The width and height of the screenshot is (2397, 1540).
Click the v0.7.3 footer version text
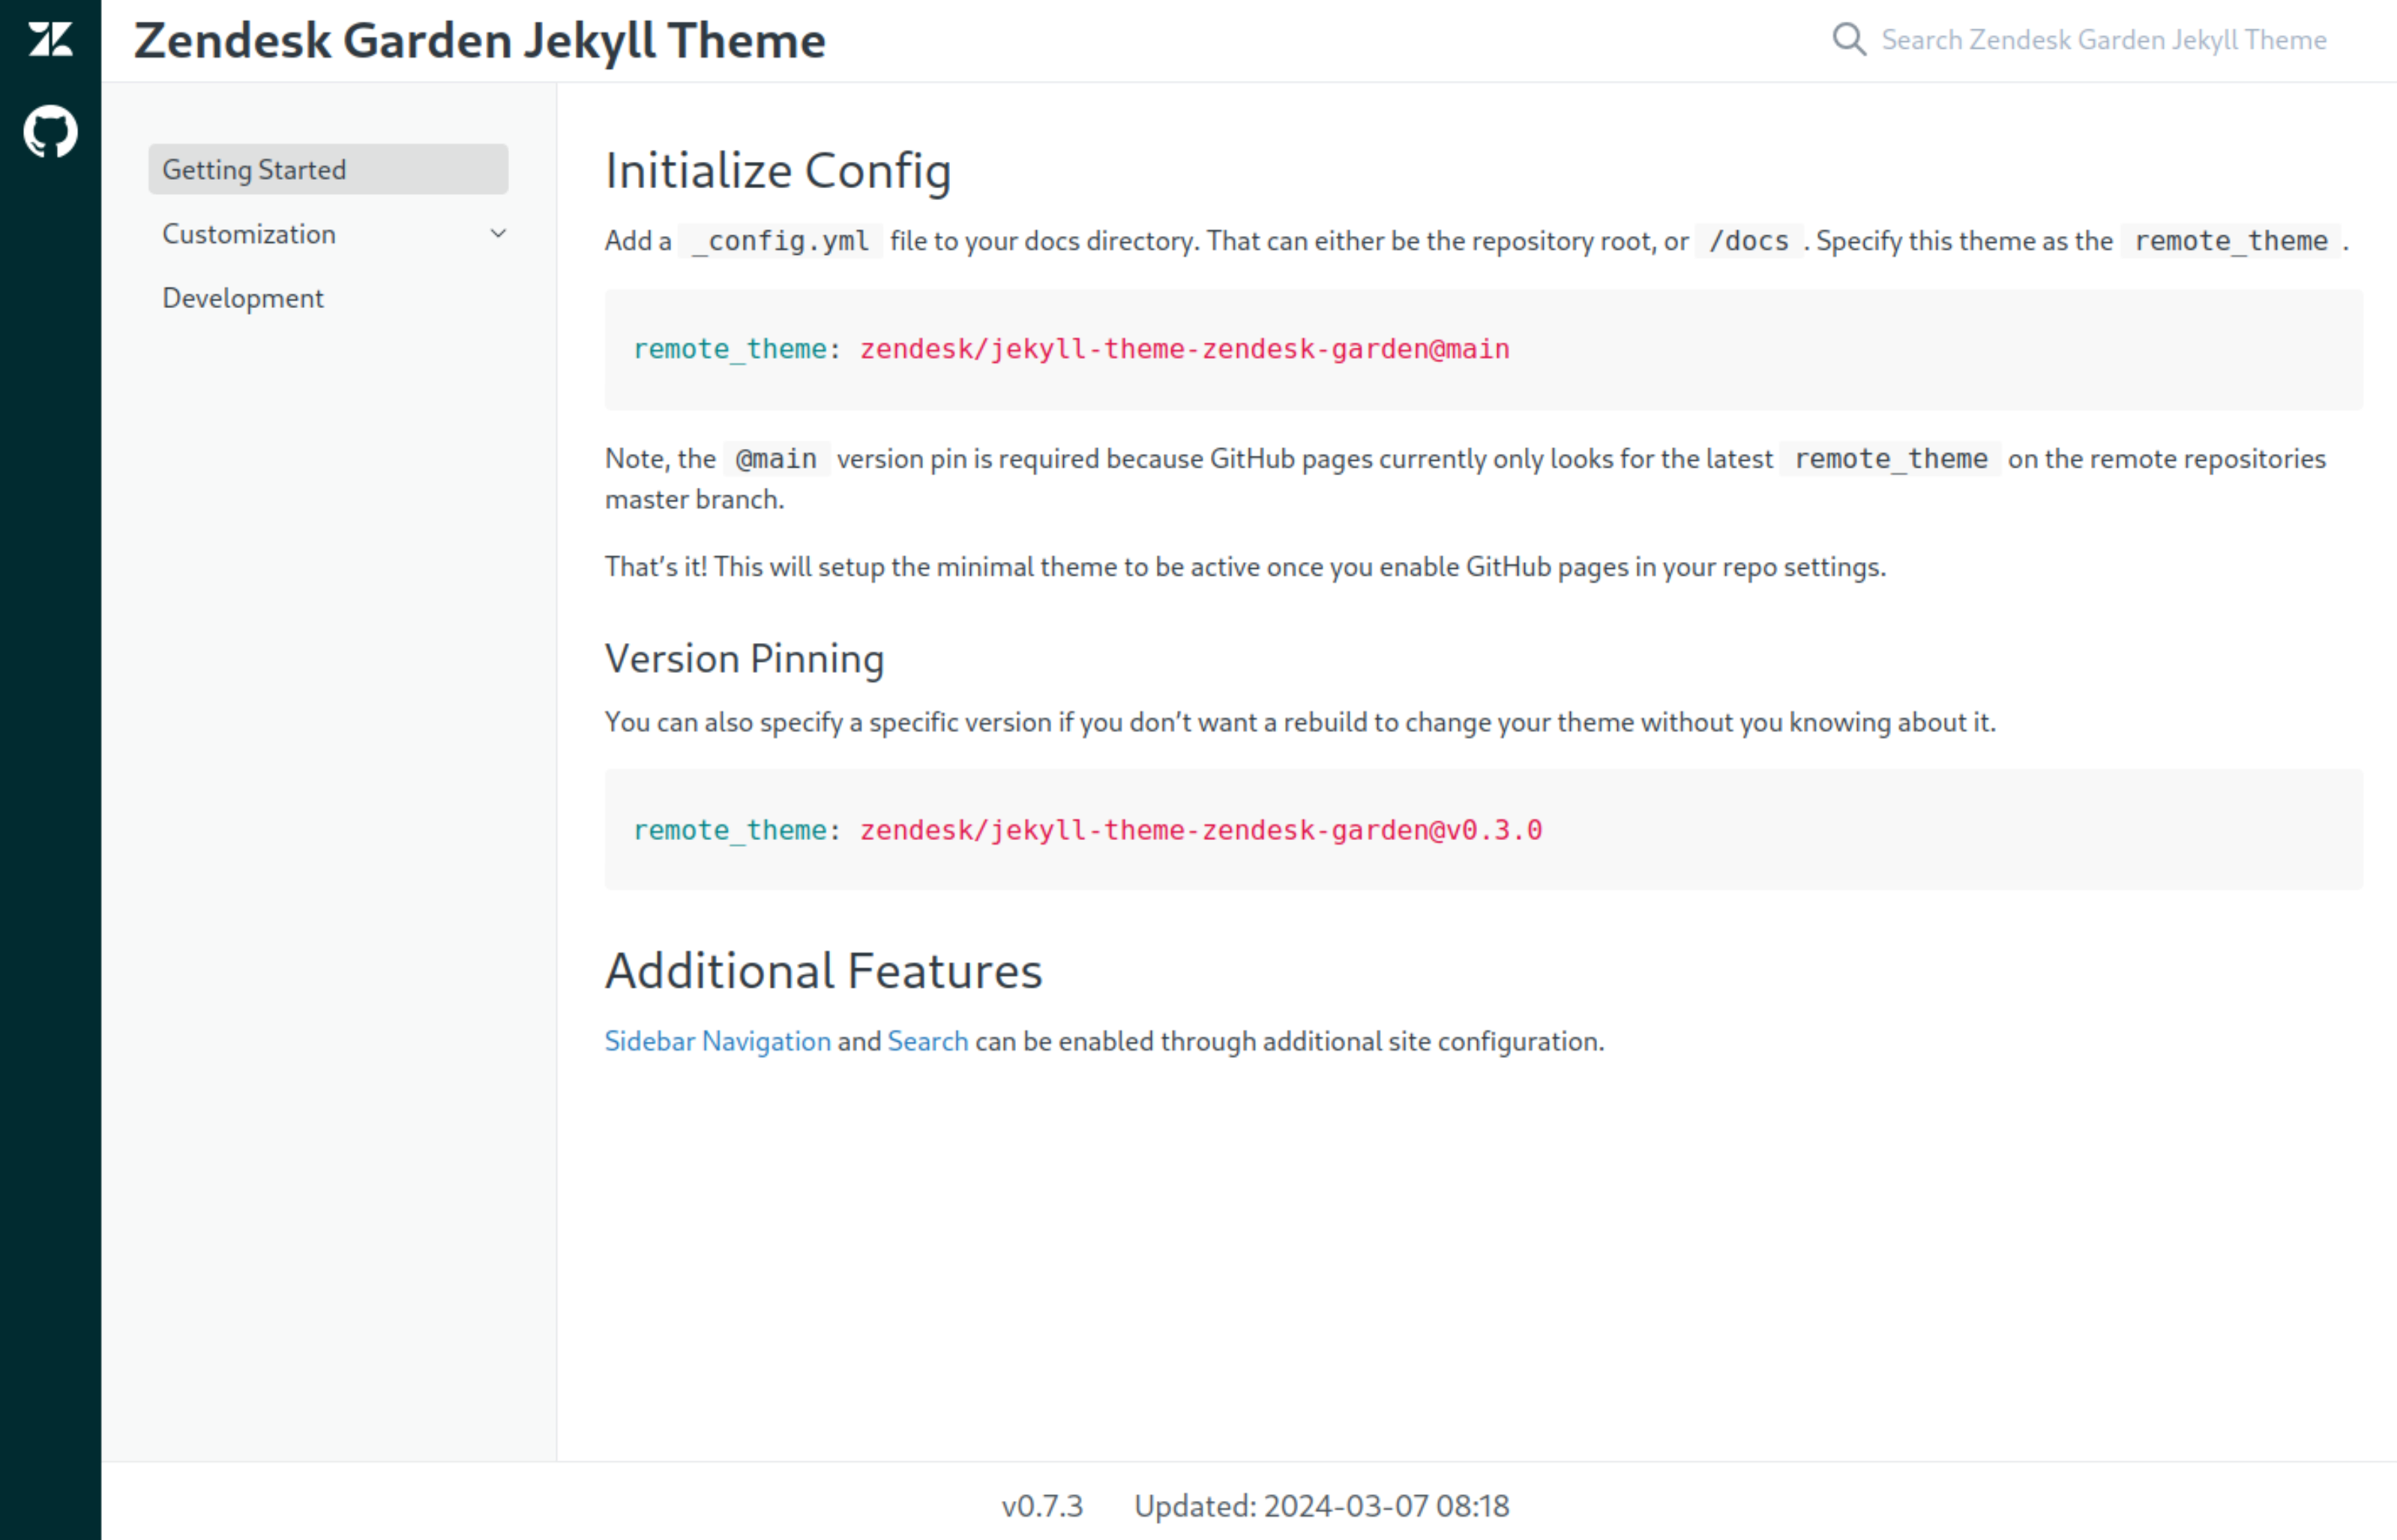coord(1041,1505)
